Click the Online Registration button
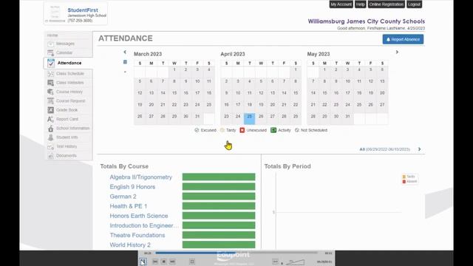The width and height of the screenshot is (473, 266). coord(386,4)
